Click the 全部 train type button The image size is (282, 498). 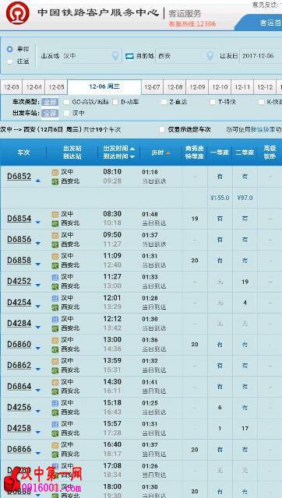50,102
